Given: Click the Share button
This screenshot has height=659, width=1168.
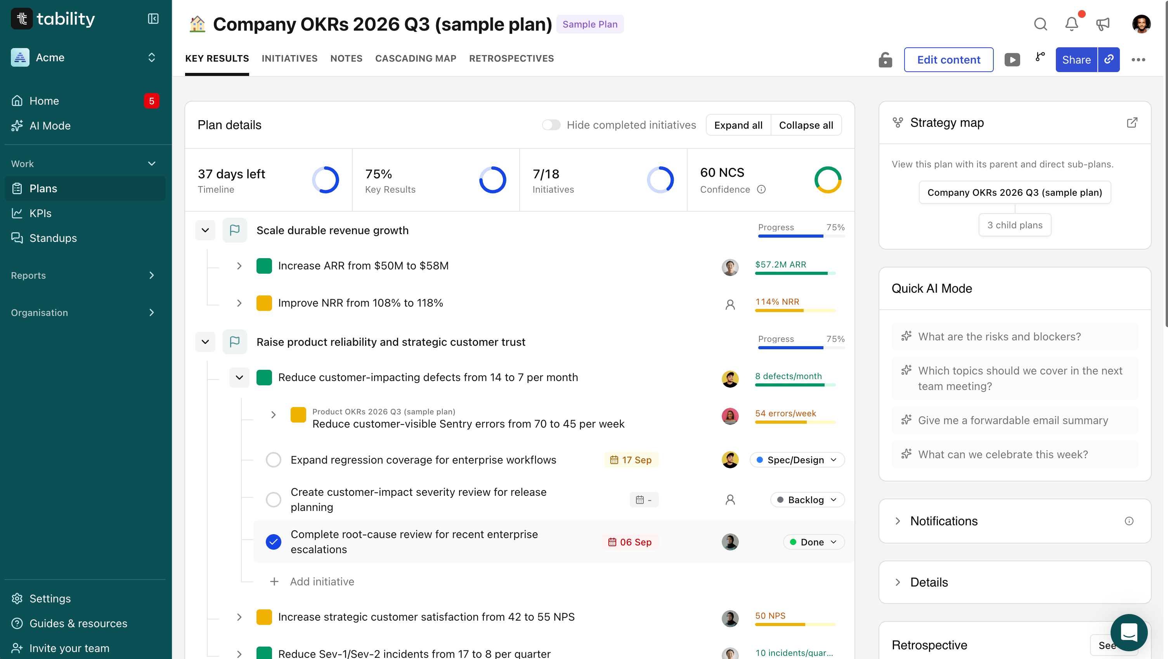Looking at the screenshot, I should (x=1076, y=60).
